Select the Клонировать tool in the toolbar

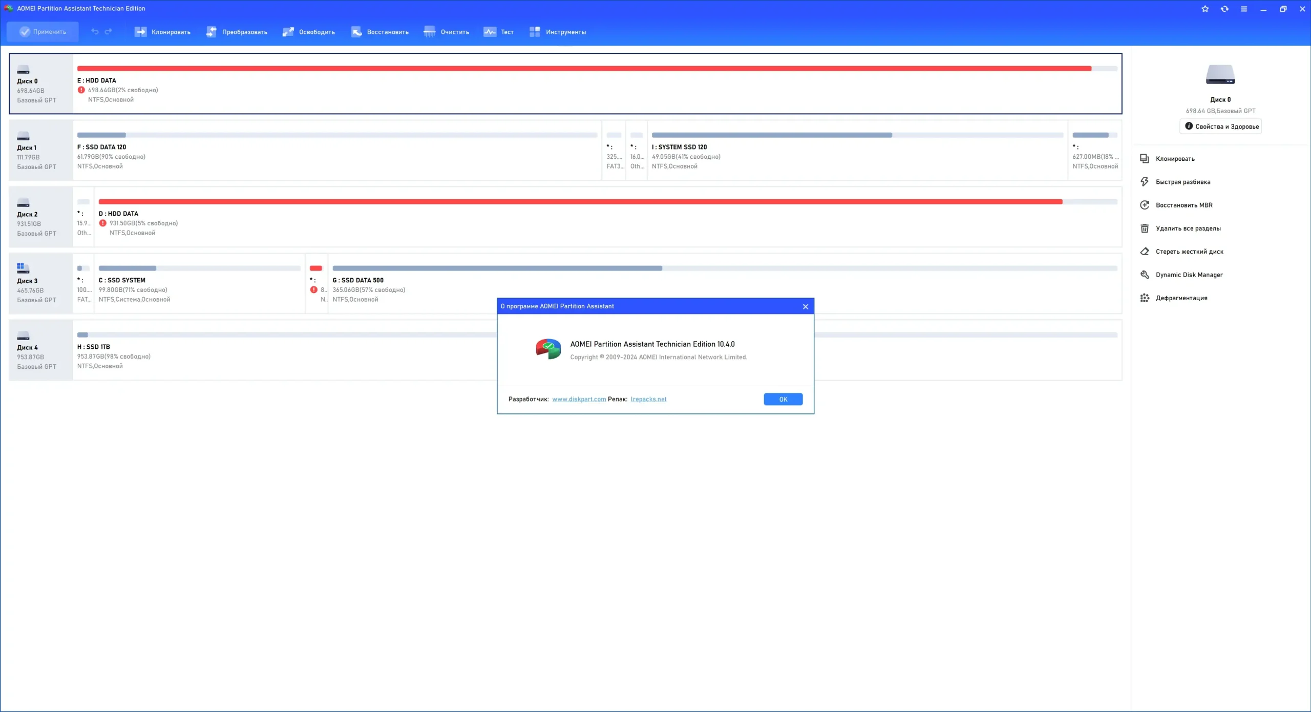pyautogui.click(x=162, y=31)
